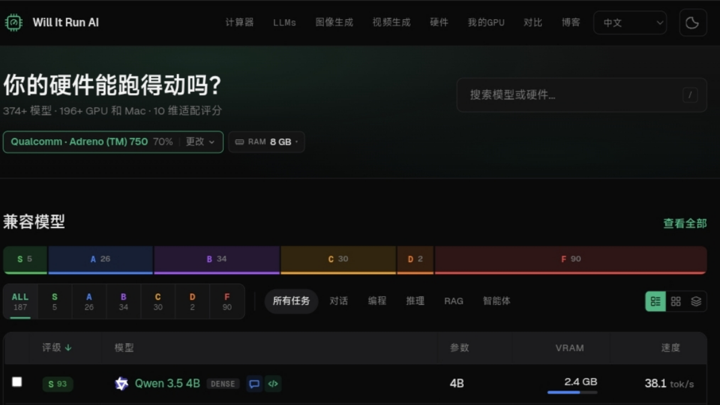Click the DENSE tag on Qwen row

[x=223, y=384]
